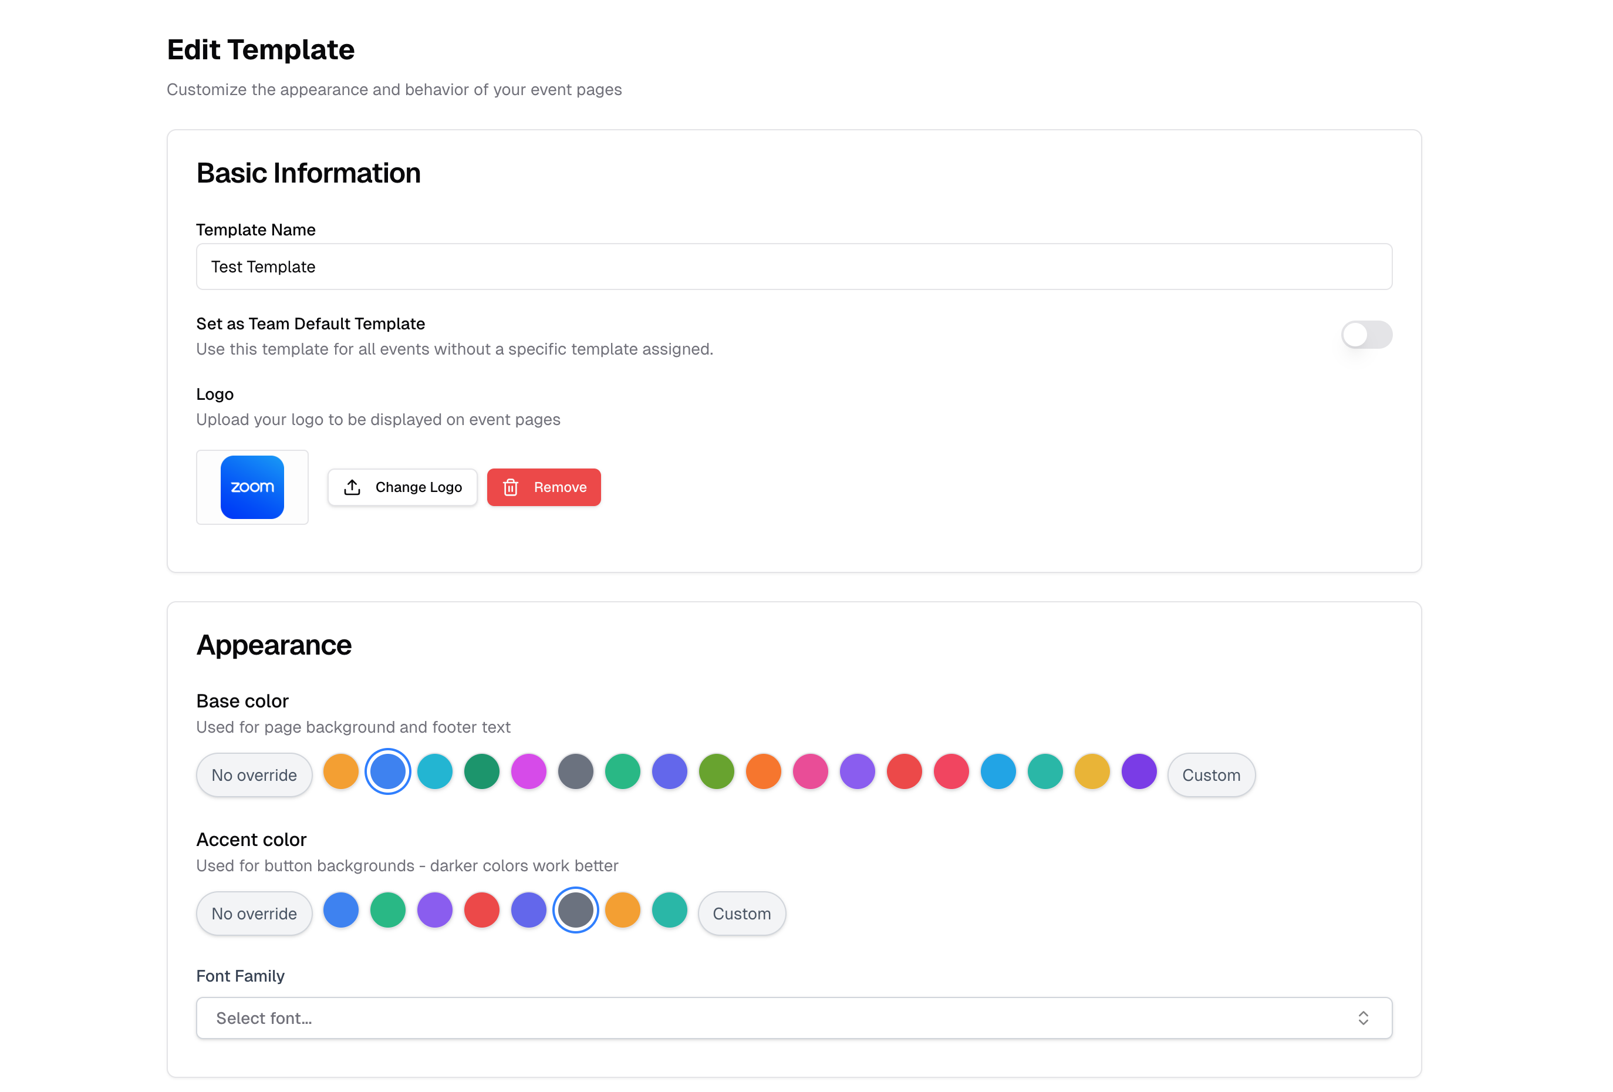Open the Custom base color picker
The height and width of the screenshot is (1092, 1613).
coord(1211,775)
